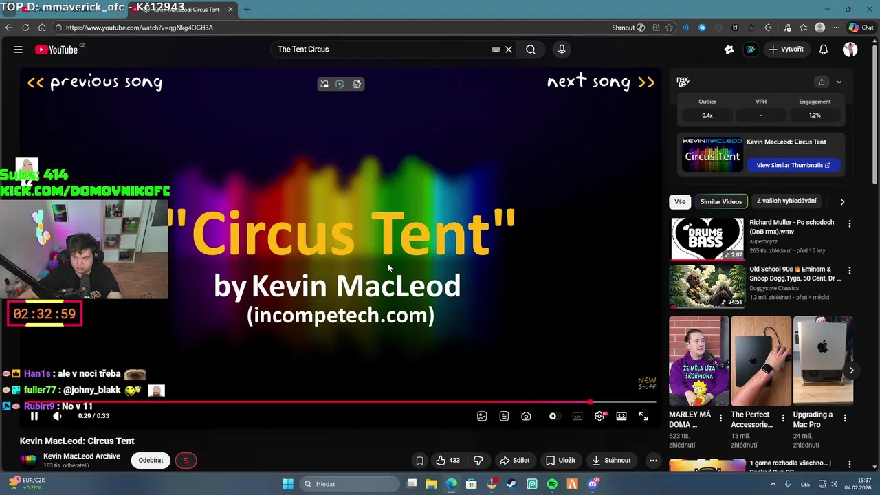Enter fullscreen mode
The image size is (880, 495).
pyautogui.click(x=643, y=416)
